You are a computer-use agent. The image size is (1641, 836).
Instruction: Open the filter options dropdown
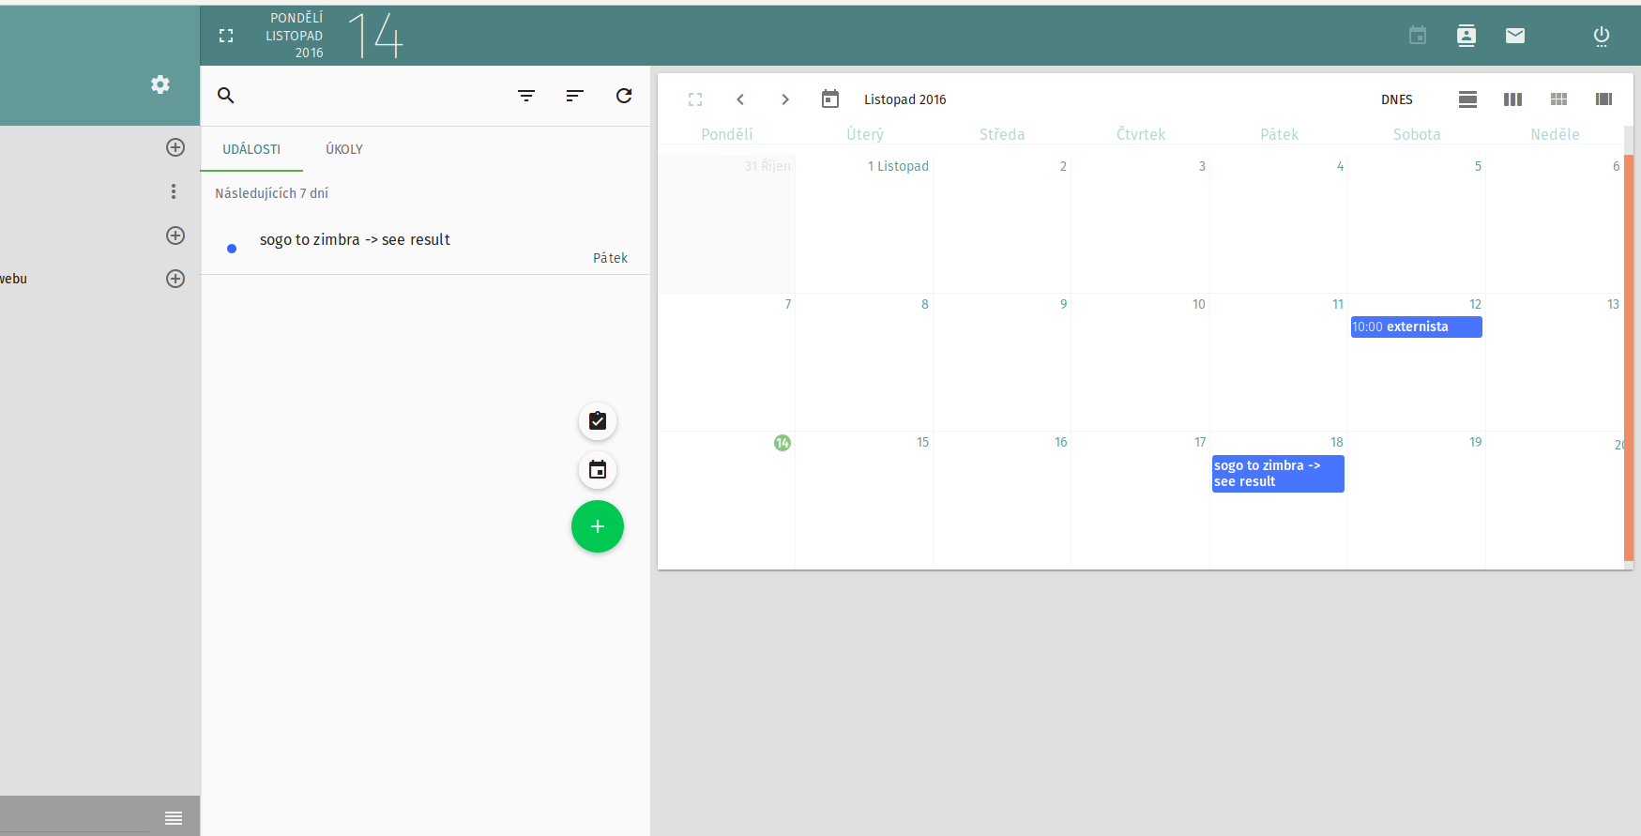tap(526, 96)
